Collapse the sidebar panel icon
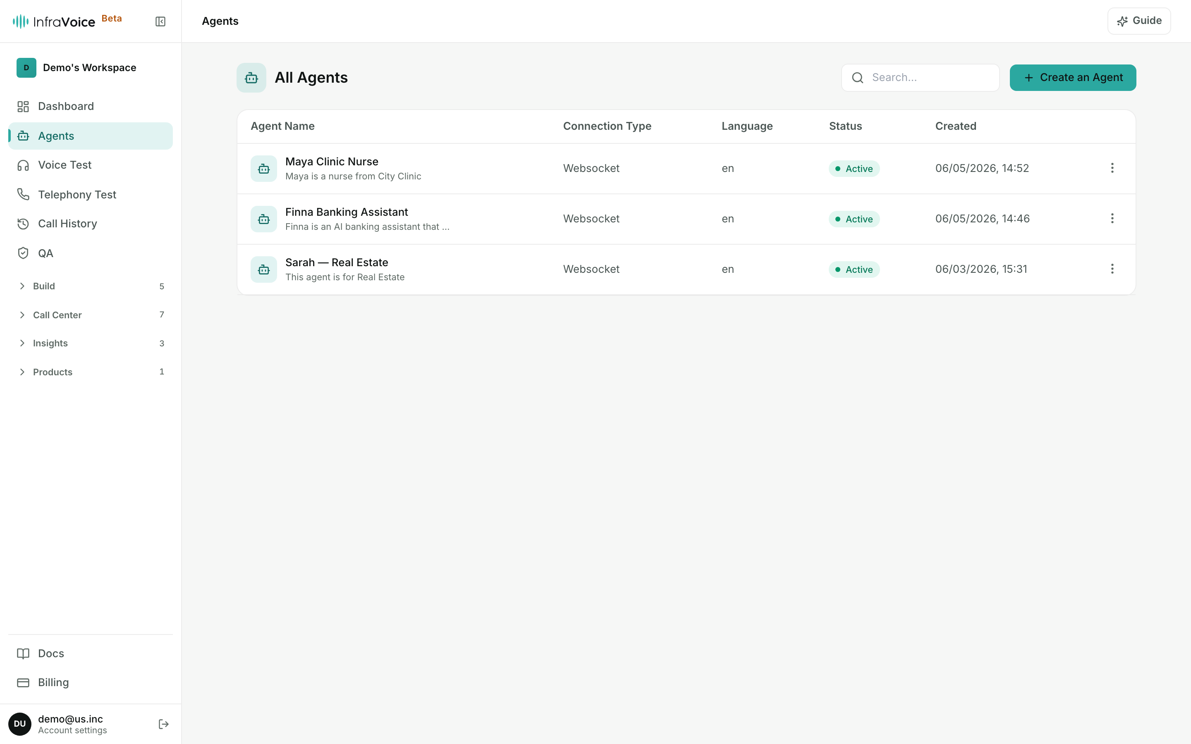The width and height of the screenshot is (1191, 744). pyautogui.click(x=160, y=21)
